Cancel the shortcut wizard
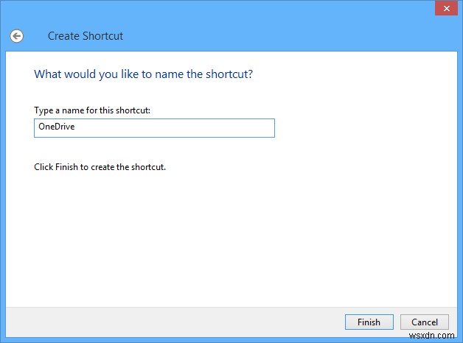463x343 pixels. 425,322
